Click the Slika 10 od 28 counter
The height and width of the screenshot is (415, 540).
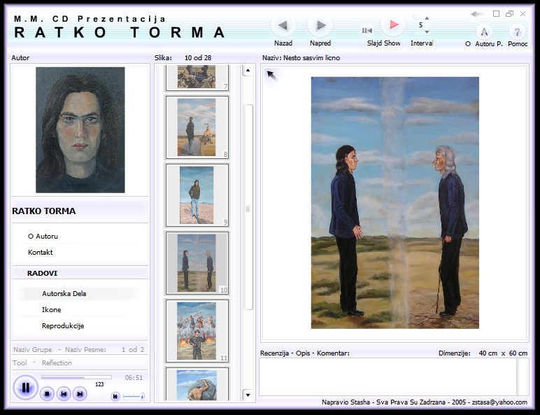(183, 58)
